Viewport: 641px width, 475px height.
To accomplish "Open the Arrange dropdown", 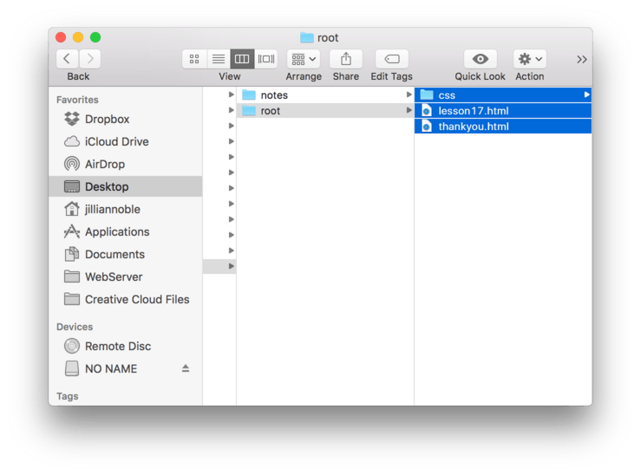I will 304,59.
